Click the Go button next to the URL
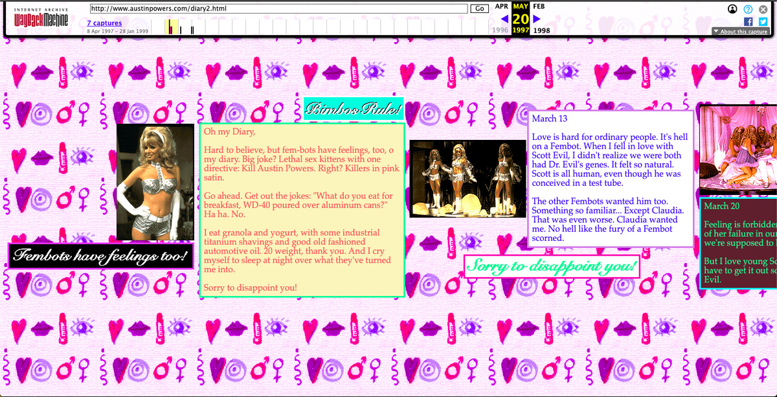 [x=480, y=9]
